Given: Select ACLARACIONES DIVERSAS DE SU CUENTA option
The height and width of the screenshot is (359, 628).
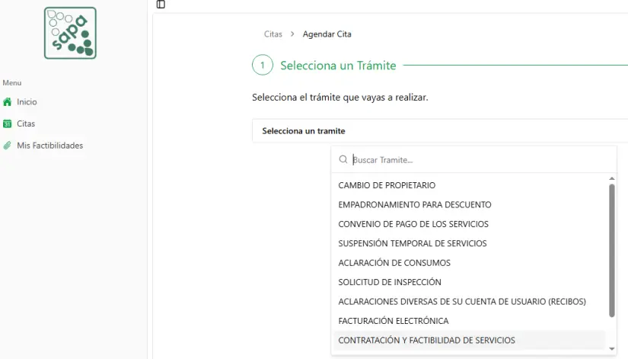Looking at the screenshot, I should point(470,301).
